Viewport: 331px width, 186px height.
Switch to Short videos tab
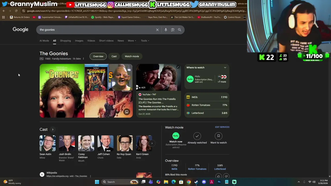click(x=106, y=41)
